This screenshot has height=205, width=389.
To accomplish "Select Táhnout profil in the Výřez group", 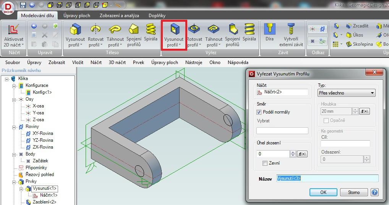I will 214,35.
